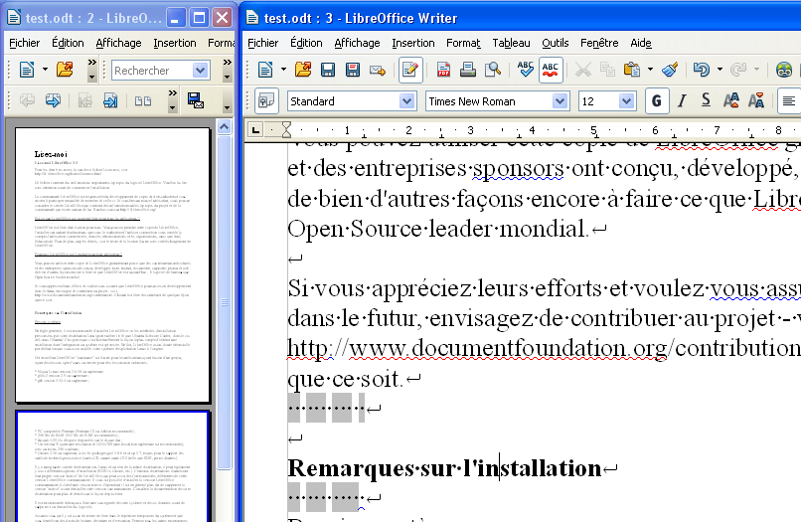Open Fichier menu in test.odt : 3 window
The height and width of the screenshot is (522, 801).
[263, 43]
